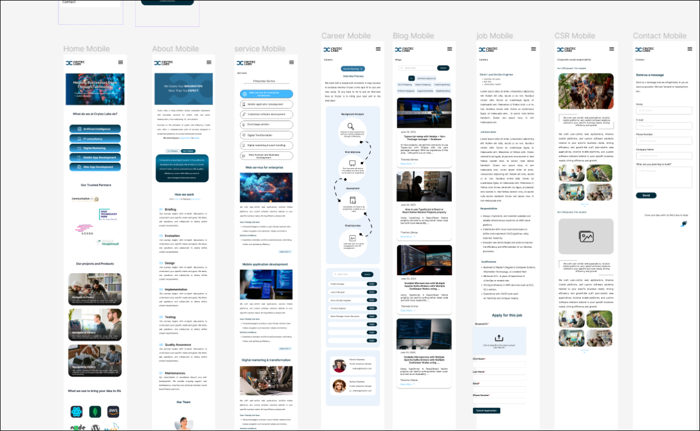Image resolution: width=700 pixels, height=431 pixels.
Task: Click Crytec Labs logo in job Mobile frame
Action: (488, 50)
